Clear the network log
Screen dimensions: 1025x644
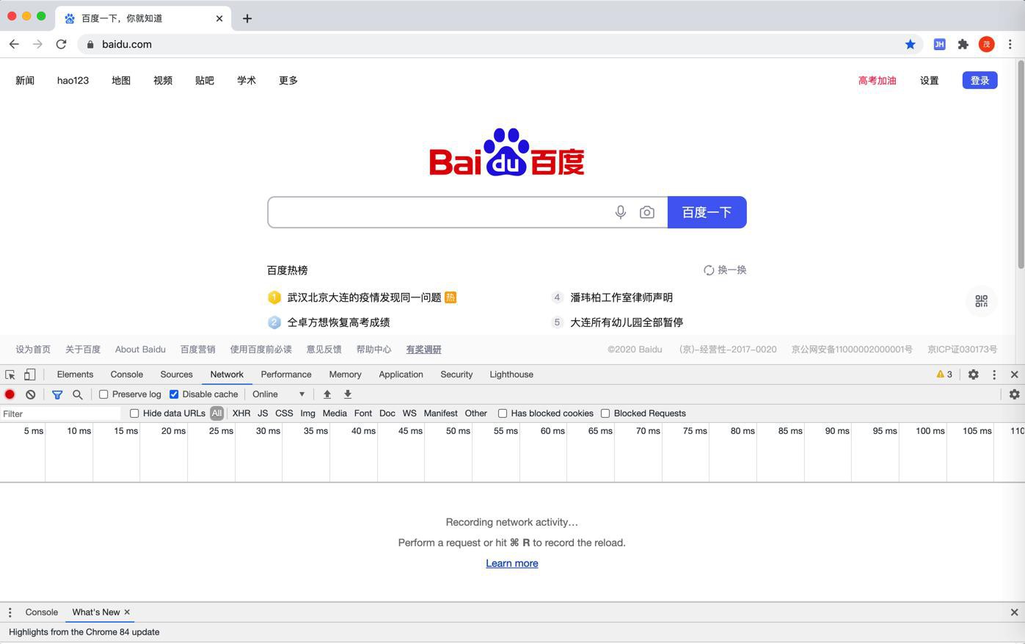click(x=31, y=394)
